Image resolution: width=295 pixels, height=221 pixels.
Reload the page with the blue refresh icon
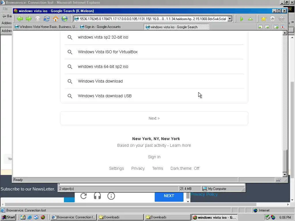[x=46, y=19]
